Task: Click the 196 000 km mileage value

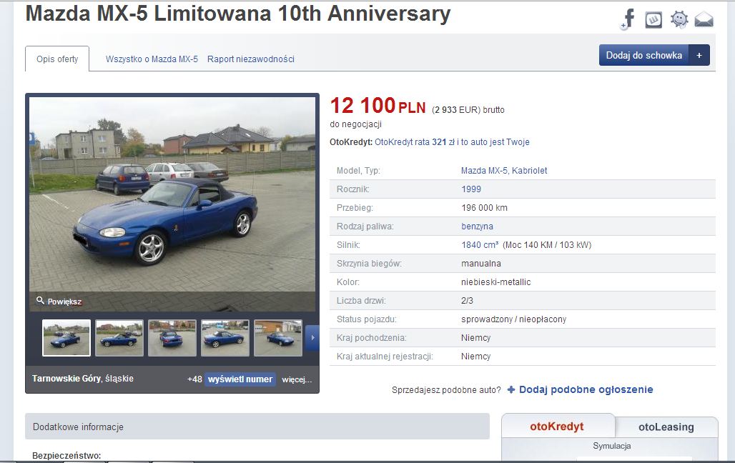Action: (484, 208)
